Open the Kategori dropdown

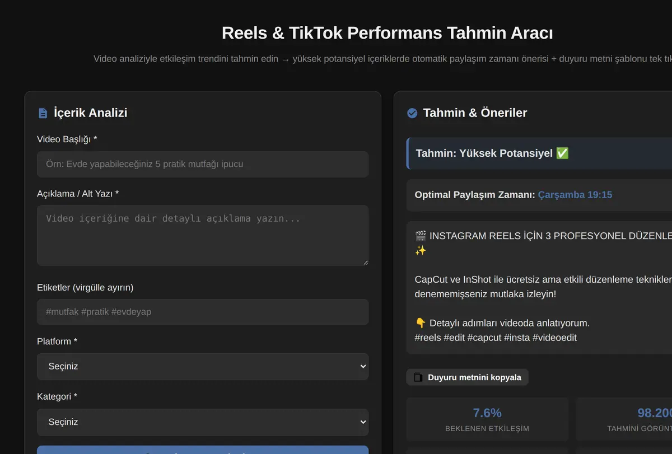pyautogui.click(x=203, y=422)
